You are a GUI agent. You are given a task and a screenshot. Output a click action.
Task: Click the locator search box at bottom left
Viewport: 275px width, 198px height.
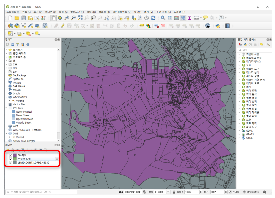[41, 192]
